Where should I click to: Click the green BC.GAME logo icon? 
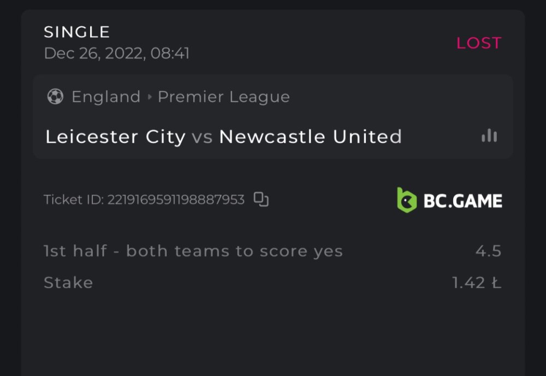click(407, 200)
